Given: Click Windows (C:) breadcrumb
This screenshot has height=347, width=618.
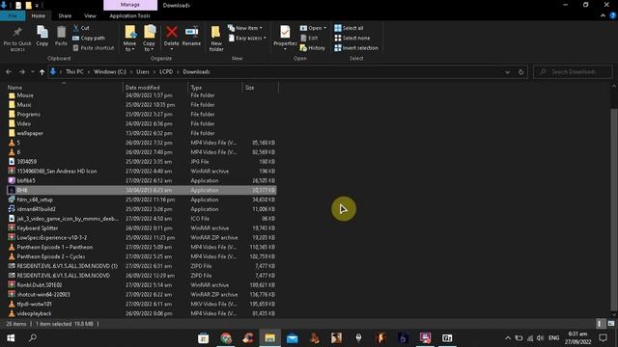Looking at the screenshot, I should (110, 72).
